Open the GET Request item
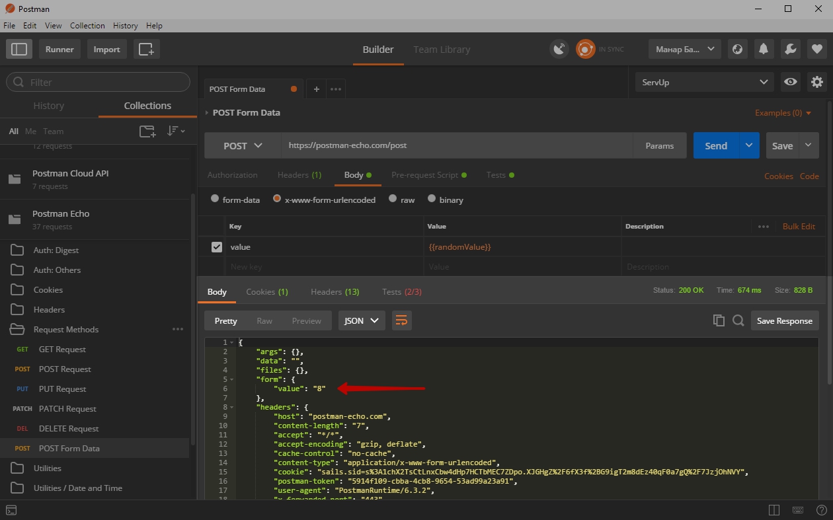Viewport: 833px width, 520px height. [95, 349]
